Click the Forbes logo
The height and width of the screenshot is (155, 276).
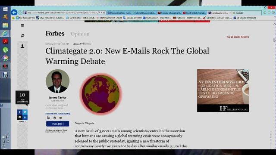(x=55, y=34)
